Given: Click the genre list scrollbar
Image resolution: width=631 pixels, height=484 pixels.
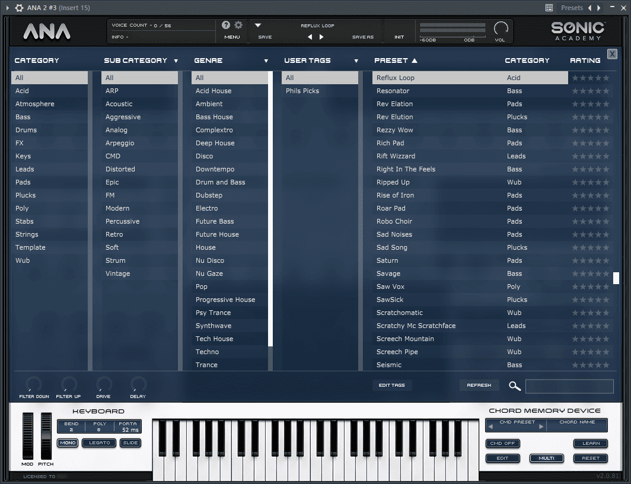Looking at the screenshot, I should pyautogui.click(x=270, y=209).
